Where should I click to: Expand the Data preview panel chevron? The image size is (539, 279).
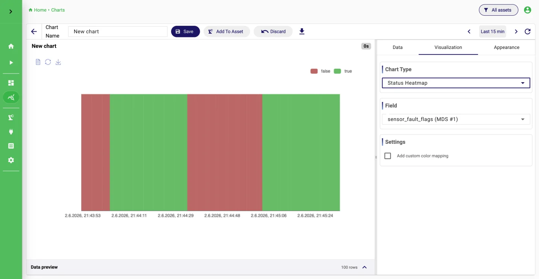365,267
